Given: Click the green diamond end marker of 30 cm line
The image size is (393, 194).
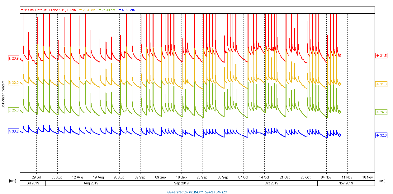Looking at the screenshot, I should 340,112.
